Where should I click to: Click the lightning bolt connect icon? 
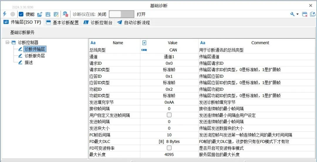point(5,14)
